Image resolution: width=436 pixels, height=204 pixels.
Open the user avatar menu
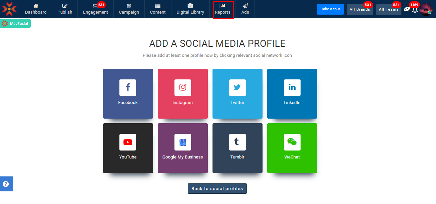pyautogui.click(x=426, y=9)
